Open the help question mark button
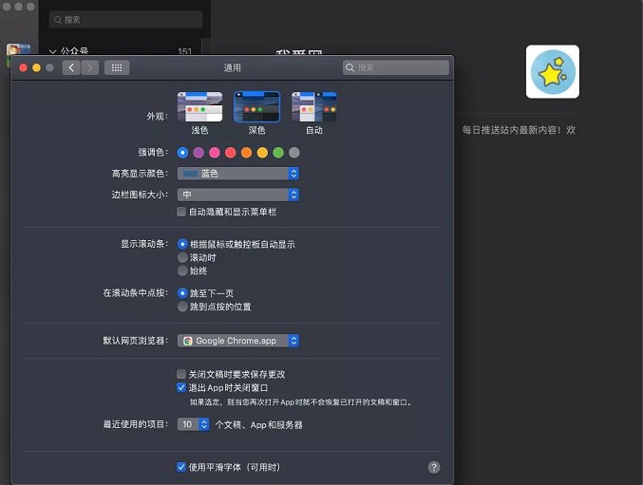 pos(434,467)
